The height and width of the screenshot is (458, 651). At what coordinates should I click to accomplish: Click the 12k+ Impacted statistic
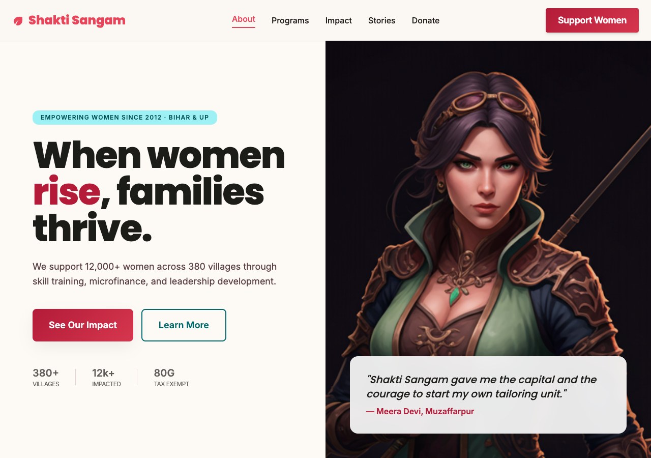pos(106,377)
